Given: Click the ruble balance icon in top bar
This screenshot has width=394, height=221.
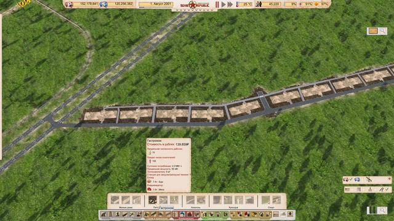Looking at the screenshot, I should 69,4.
